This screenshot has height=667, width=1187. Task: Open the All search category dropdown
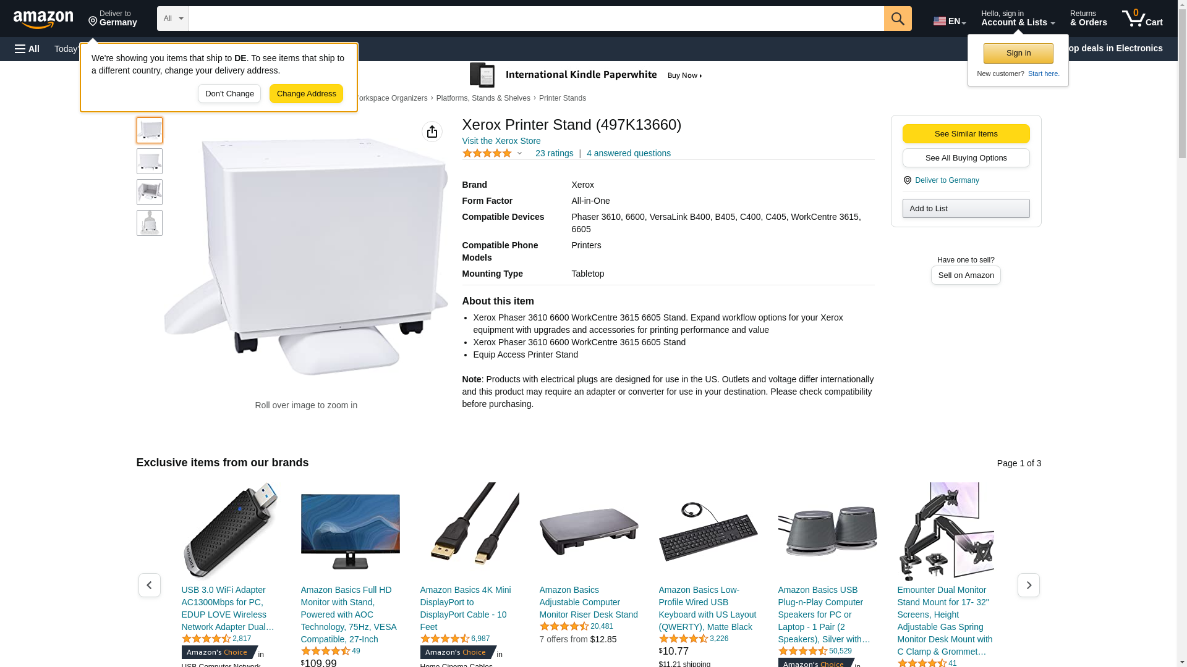pyautogui.click(x=172, y=19)
